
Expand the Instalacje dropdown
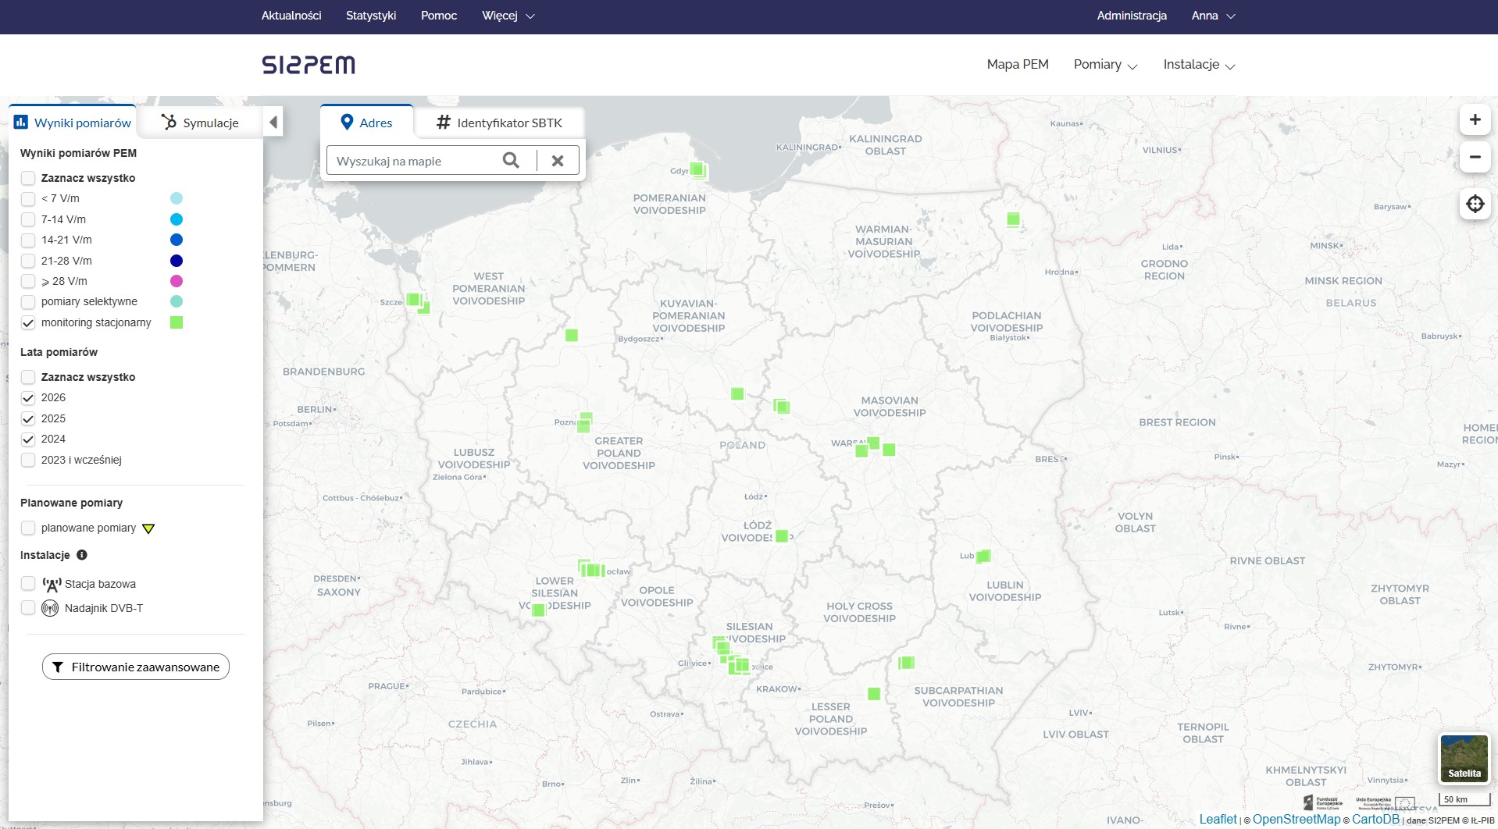click(1199, 65)
